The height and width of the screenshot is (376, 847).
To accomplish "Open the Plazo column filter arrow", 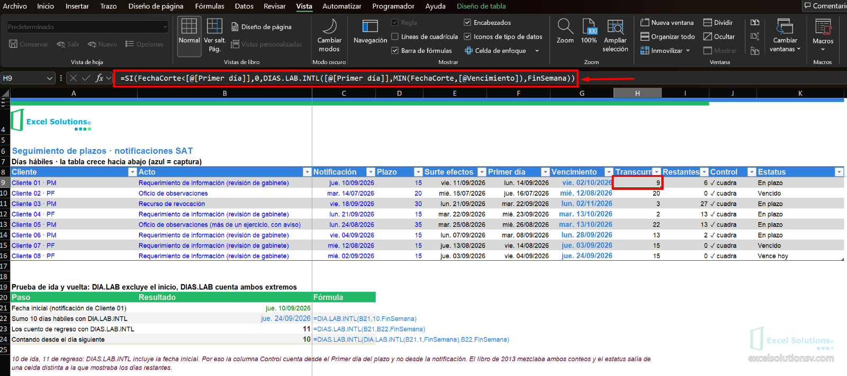I will point(418,172).
